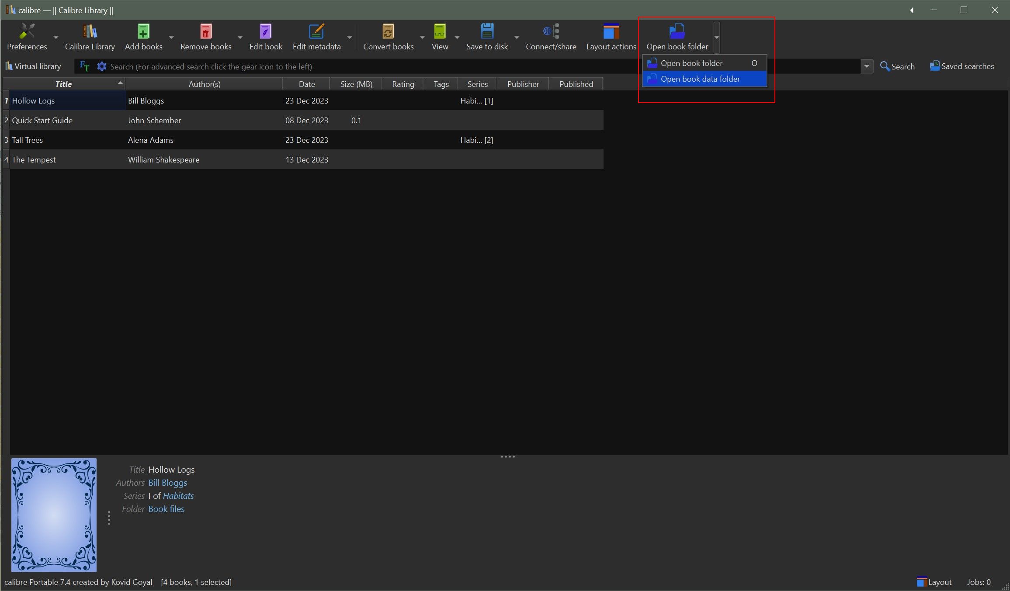Click the Remove books trash icon
1010x591 pixels.
click(206, 32)
